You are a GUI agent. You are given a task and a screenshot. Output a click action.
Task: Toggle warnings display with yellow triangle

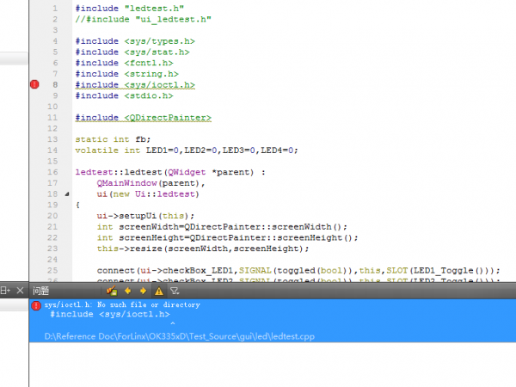tap(159, 291)
